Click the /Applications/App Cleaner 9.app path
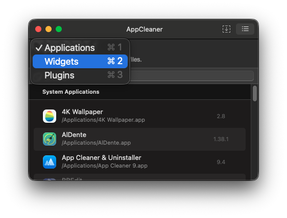 105,166
